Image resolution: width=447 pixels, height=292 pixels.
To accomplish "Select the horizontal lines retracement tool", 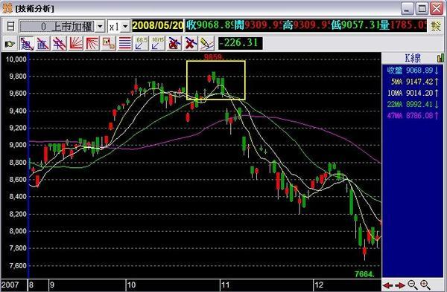I will 125,44.
